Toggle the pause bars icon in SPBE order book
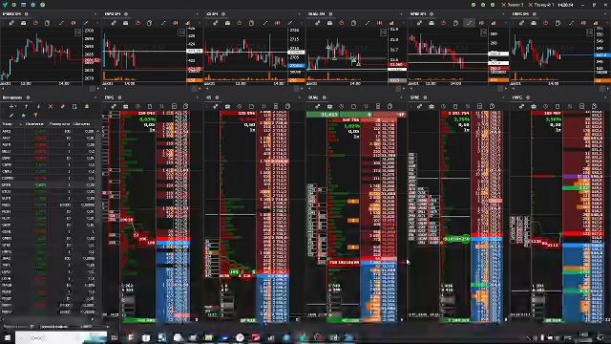Screen dimensions: 611x344 click(468, 106)
